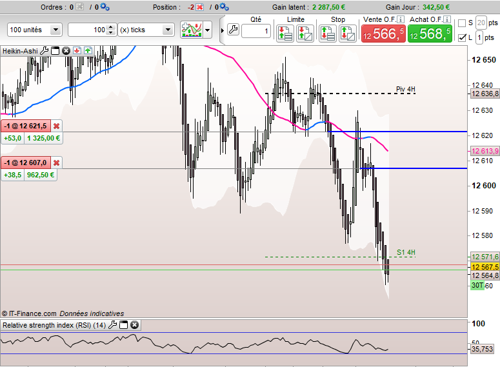
Task: Move Heikin-Ashi panel down red arrow
Action: [77, 50]
